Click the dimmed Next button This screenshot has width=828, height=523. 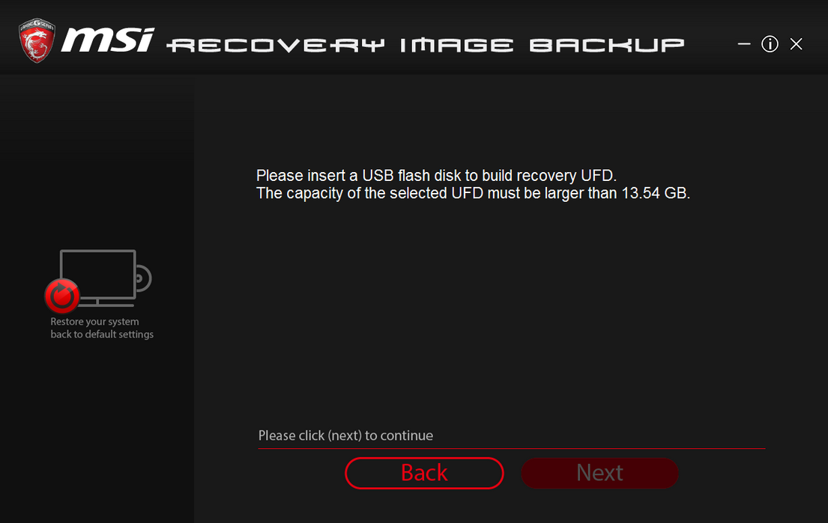pos(599,473)
